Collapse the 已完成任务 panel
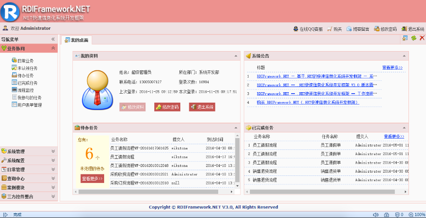Image resolution: width=426 pixels, height=218 pixels. [x=404, y=128]
